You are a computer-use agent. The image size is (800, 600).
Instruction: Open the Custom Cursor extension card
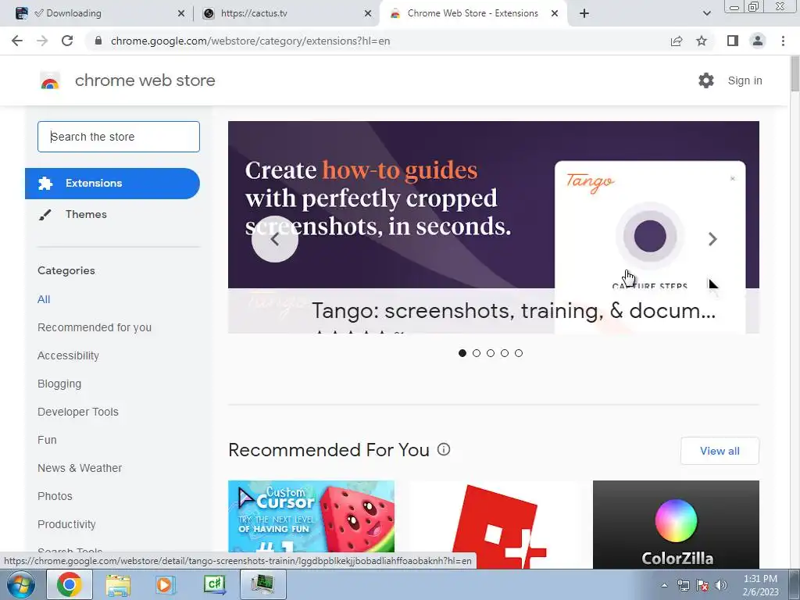point(311,524)
